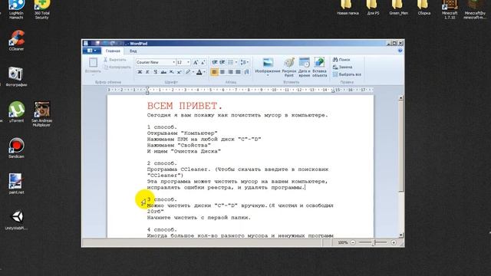Image resolution: width=491 pixels, height=276 pixels.
Task: Select center text alignment
Action: [222, 72]
